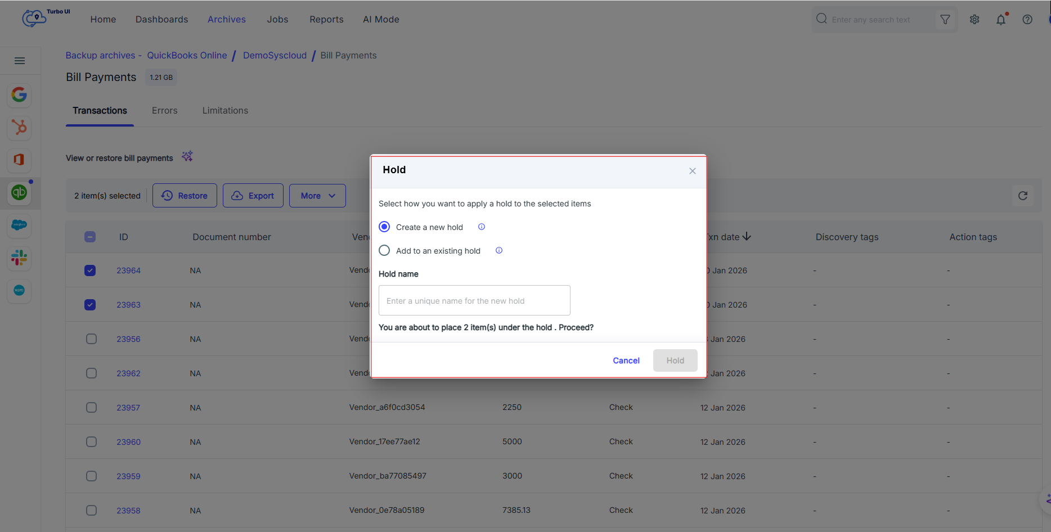
Task: Check the row 23957 checkbox
Action: pos(91,408)
